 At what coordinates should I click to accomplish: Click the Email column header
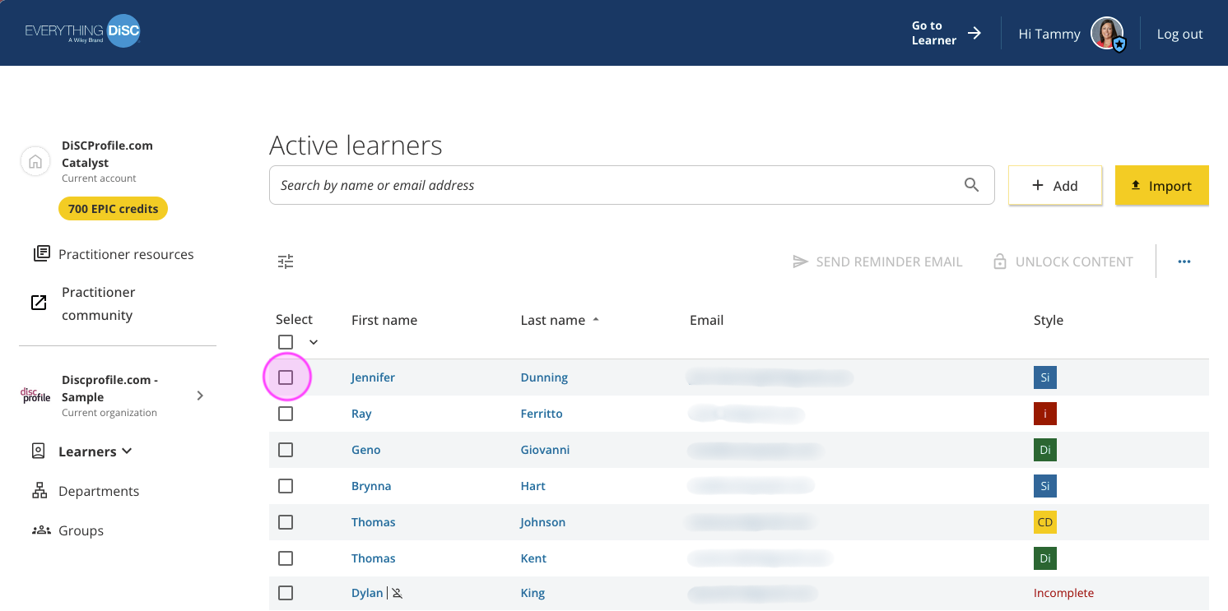coord(706,320)
